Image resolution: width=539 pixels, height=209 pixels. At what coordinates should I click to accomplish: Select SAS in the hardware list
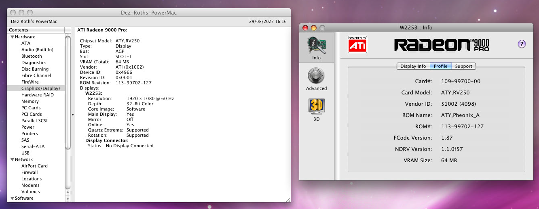point(25,140)
